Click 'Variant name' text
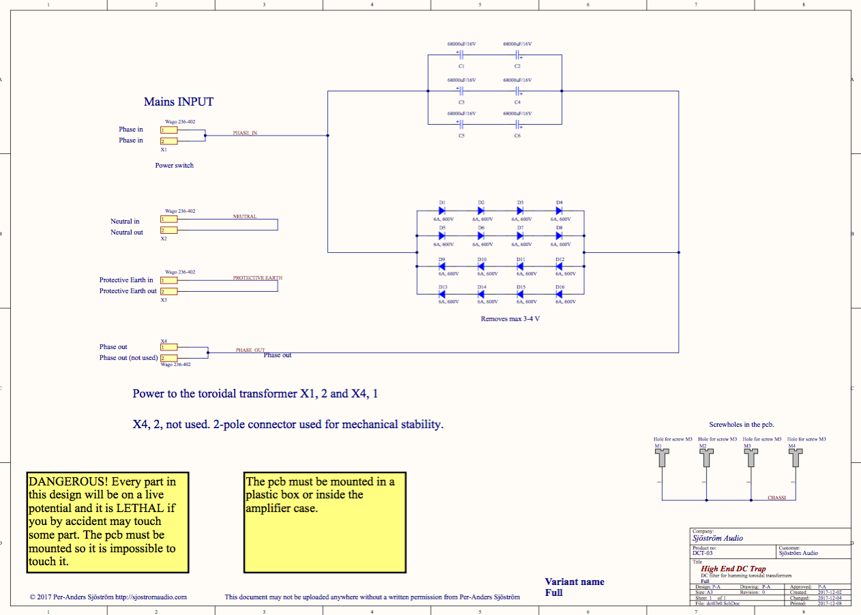The width and height of the screenshot is (861, 615). click(575, 582)
